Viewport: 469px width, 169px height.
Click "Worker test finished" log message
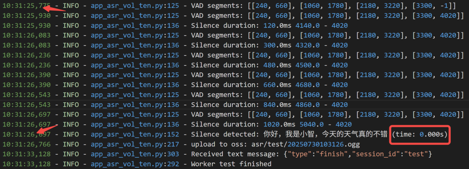[231, 164]
